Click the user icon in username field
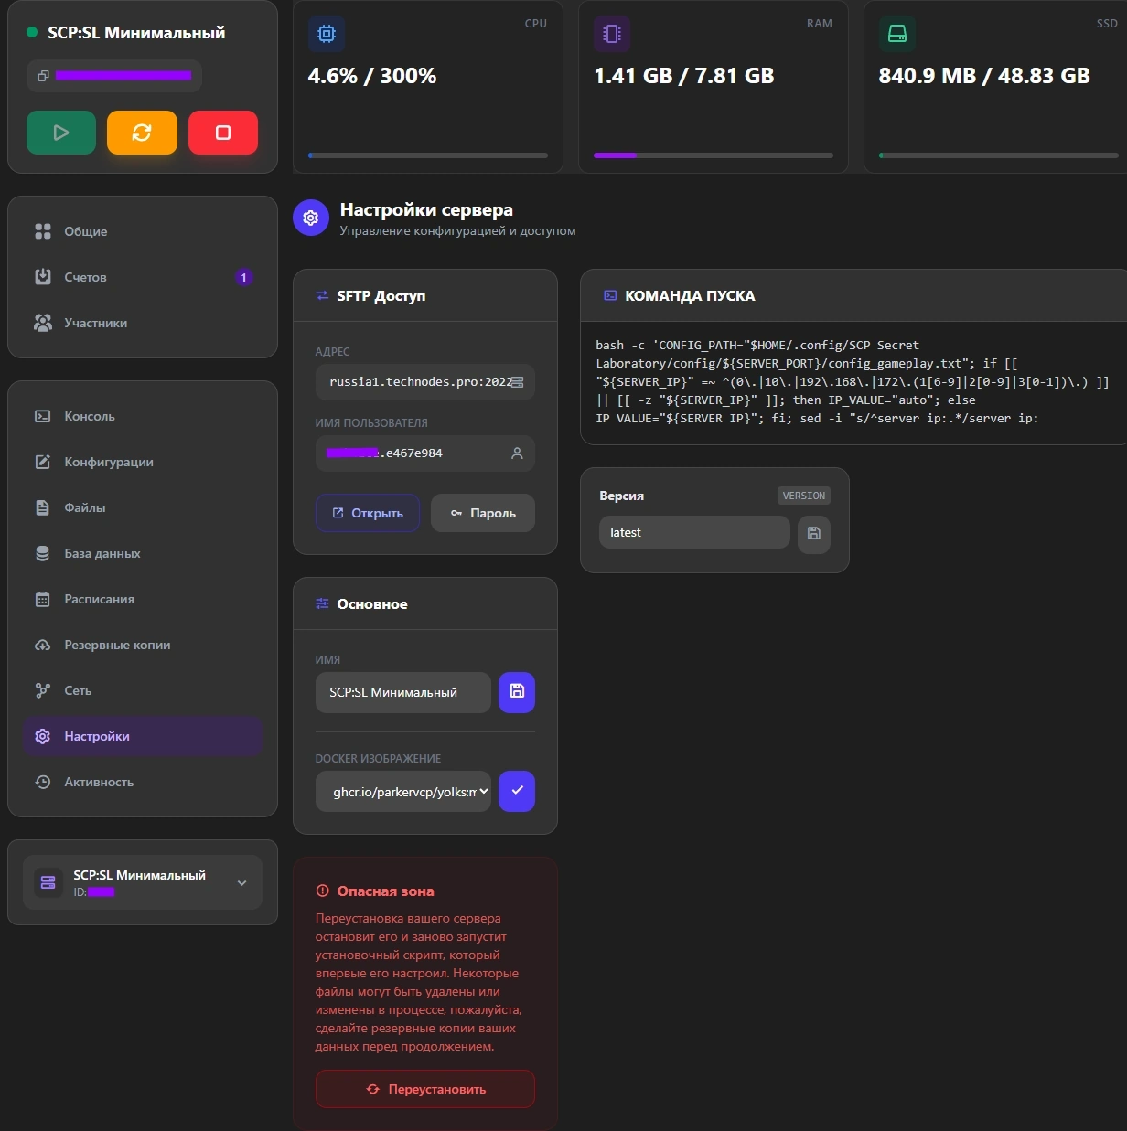 (x=517, y=453)
